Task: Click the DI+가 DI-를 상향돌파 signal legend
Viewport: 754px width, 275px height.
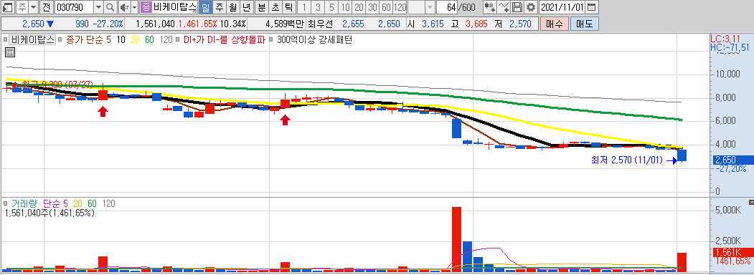Action: pyautogui.click(x=224, y=40)
